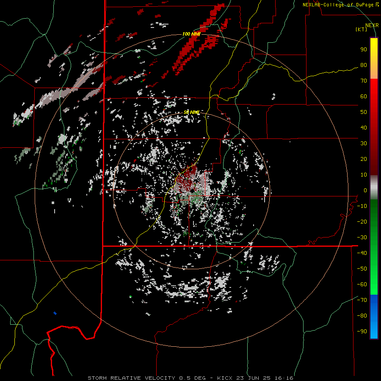Click the -30 value on the velocity scale
The image size is (381, 381).
pyautogui.click(x=362, y=237)
